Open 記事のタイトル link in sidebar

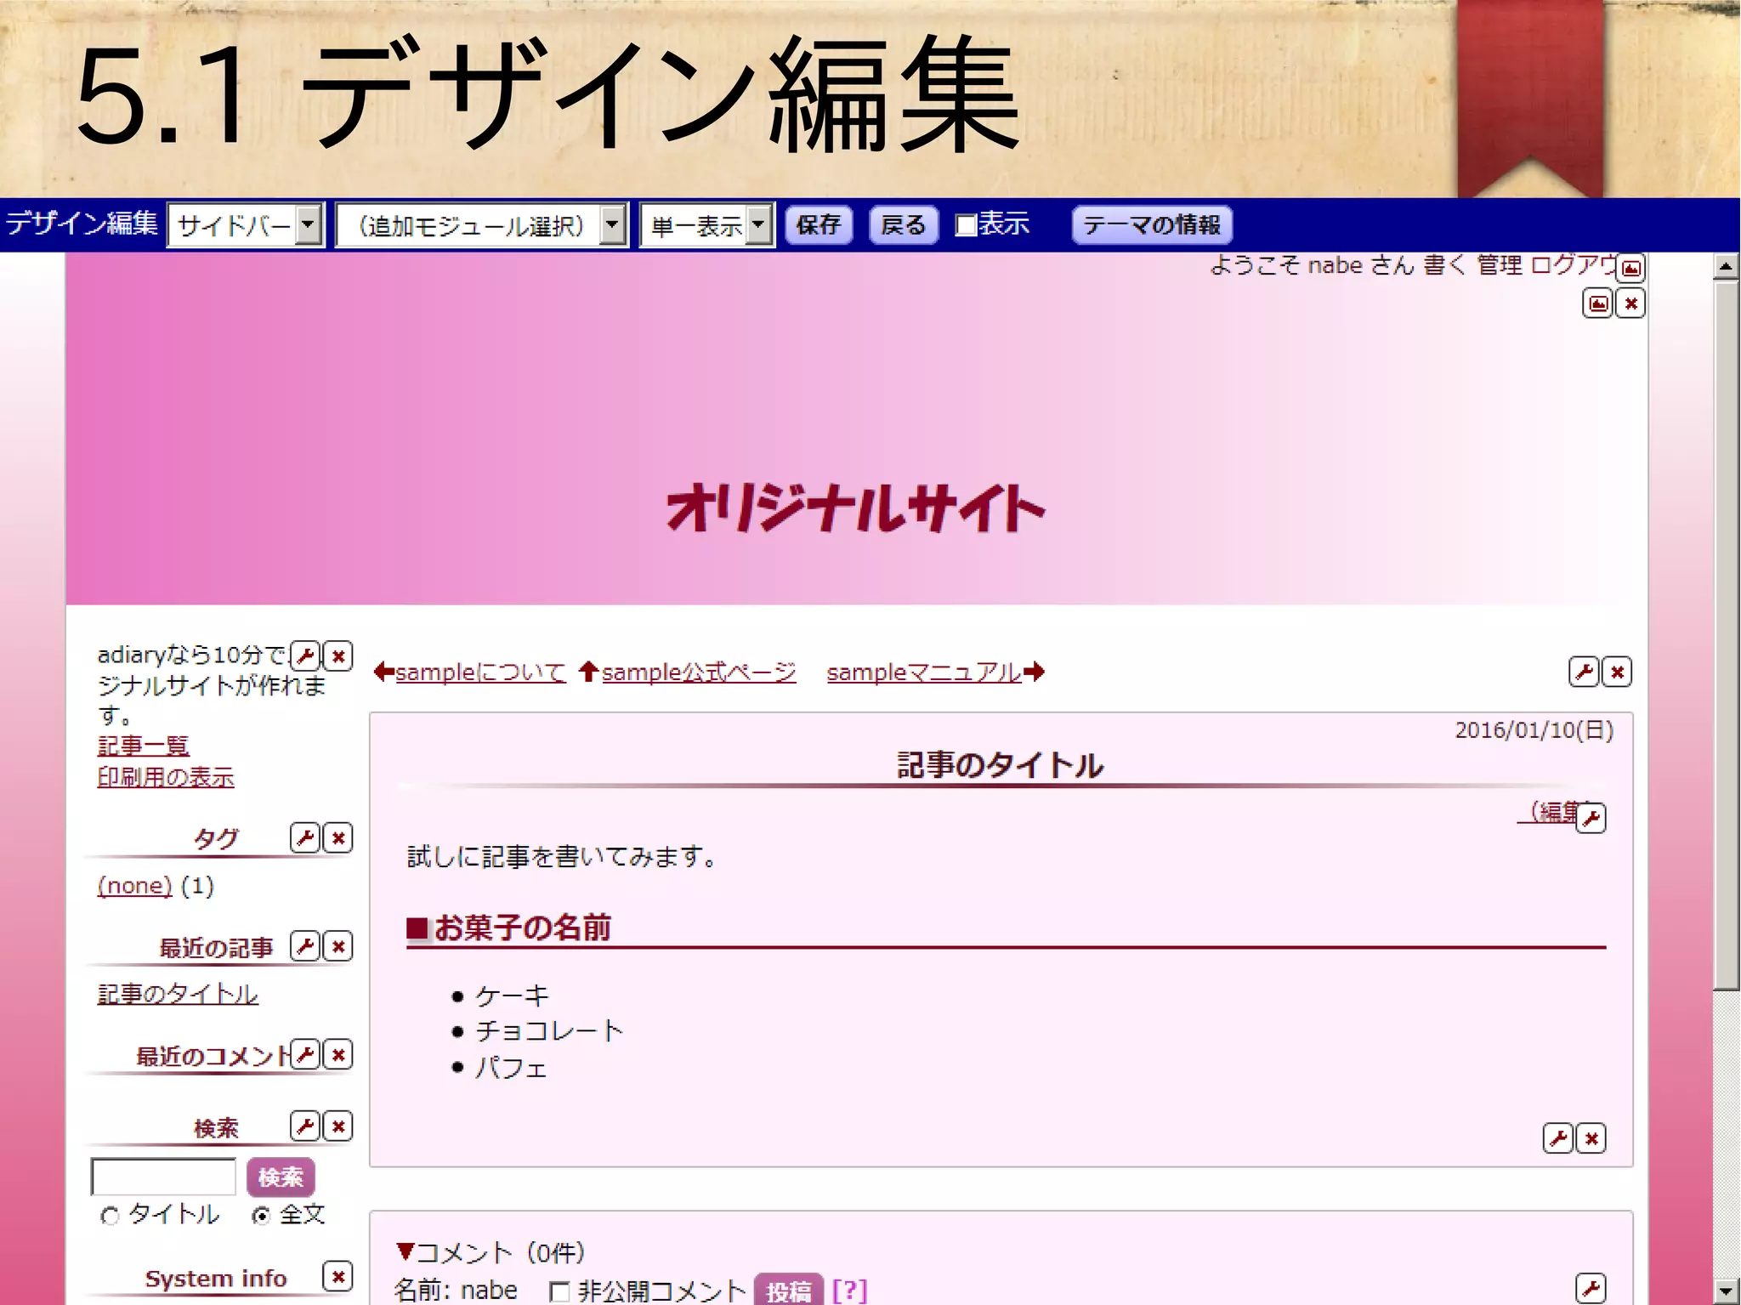[x=178, y=994]
